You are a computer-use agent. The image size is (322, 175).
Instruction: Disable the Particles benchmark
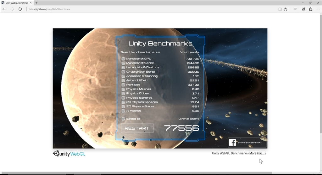123,85
